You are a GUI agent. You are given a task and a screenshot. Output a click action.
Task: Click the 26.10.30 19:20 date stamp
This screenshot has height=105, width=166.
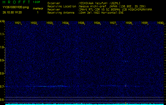tap(12, 12)
